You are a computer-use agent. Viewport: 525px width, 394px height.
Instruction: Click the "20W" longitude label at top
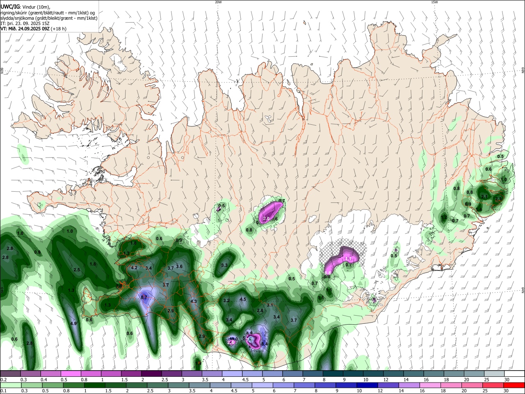click(218, 2)
